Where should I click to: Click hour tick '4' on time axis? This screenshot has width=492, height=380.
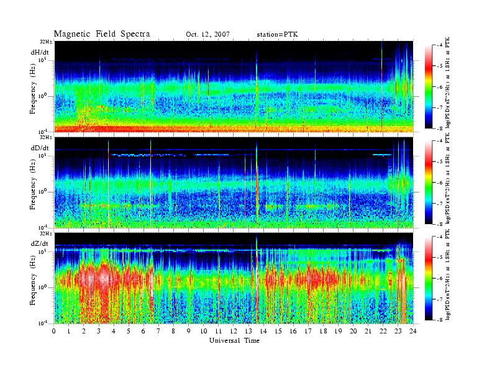[114, 332]
